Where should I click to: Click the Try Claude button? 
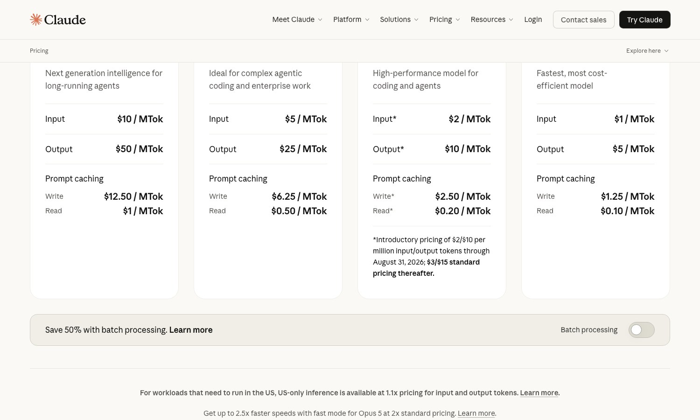pos(645,20)
